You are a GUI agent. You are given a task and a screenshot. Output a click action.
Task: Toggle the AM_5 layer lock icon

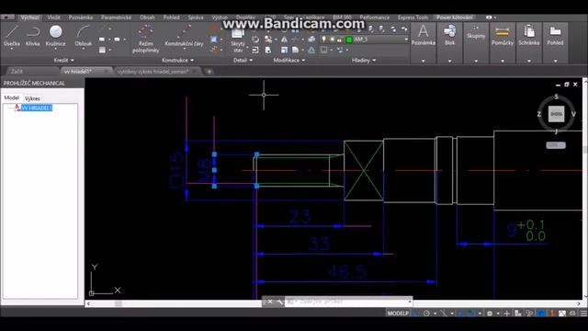(x=339, y=40)
